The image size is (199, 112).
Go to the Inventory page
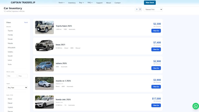(x=72, y=3)
